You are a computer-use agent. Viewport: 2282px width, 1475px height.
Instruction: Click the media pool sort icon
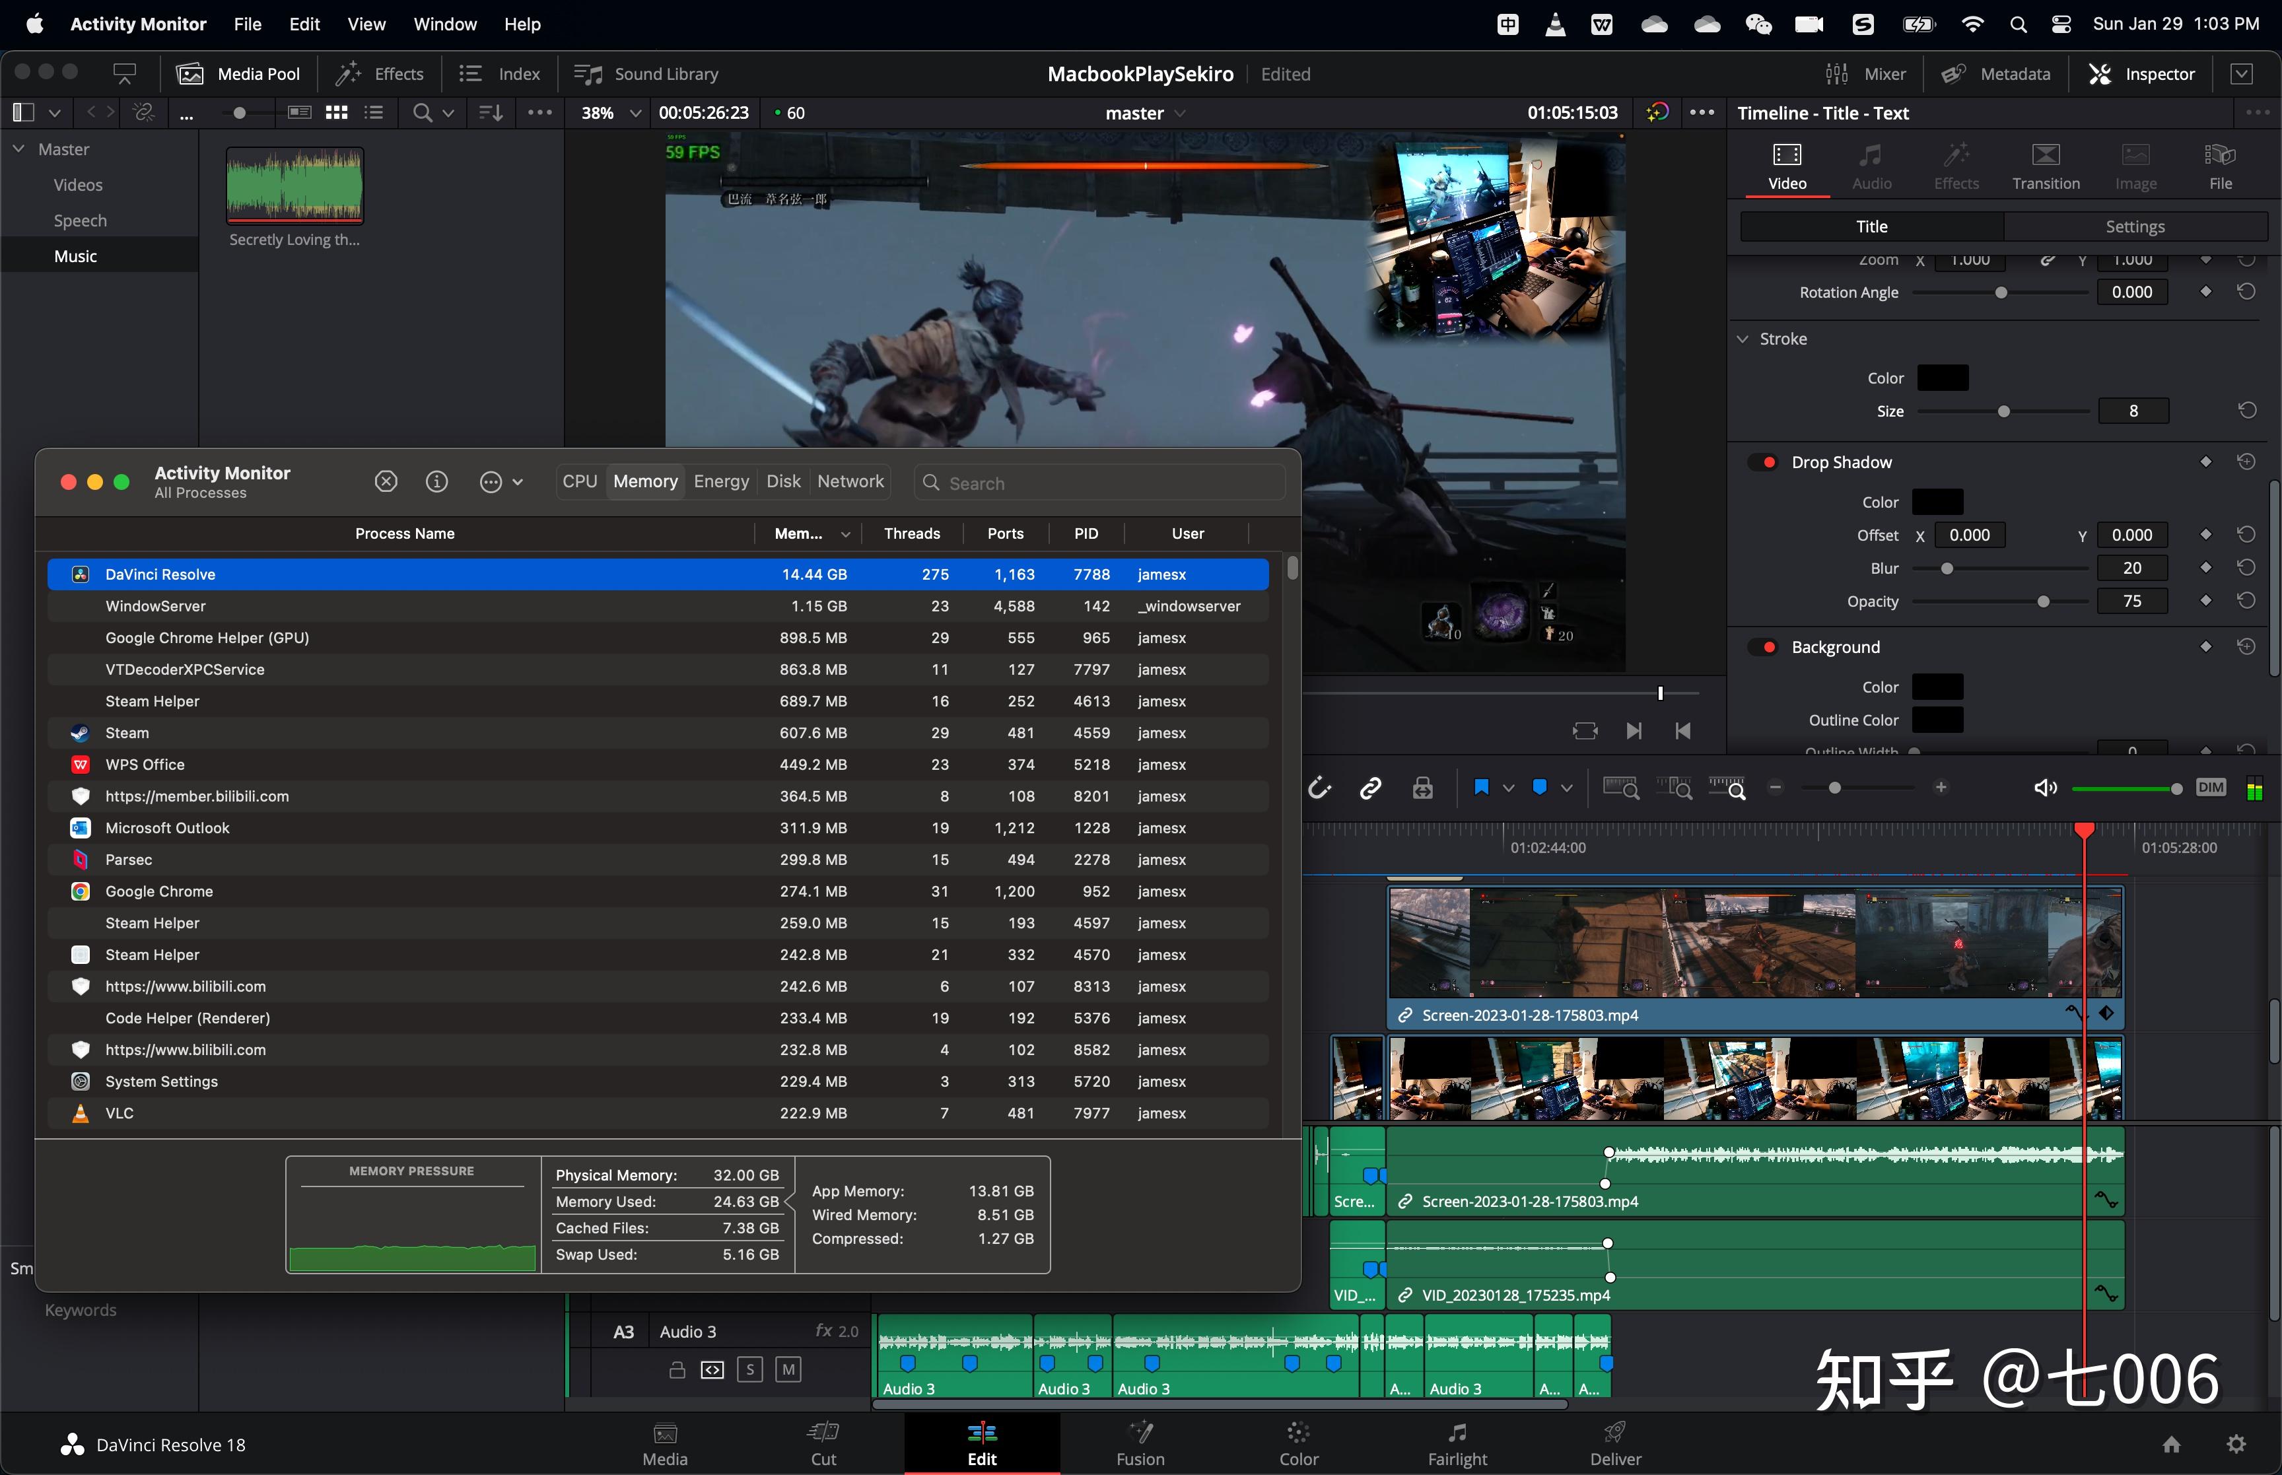click(491, 113)
